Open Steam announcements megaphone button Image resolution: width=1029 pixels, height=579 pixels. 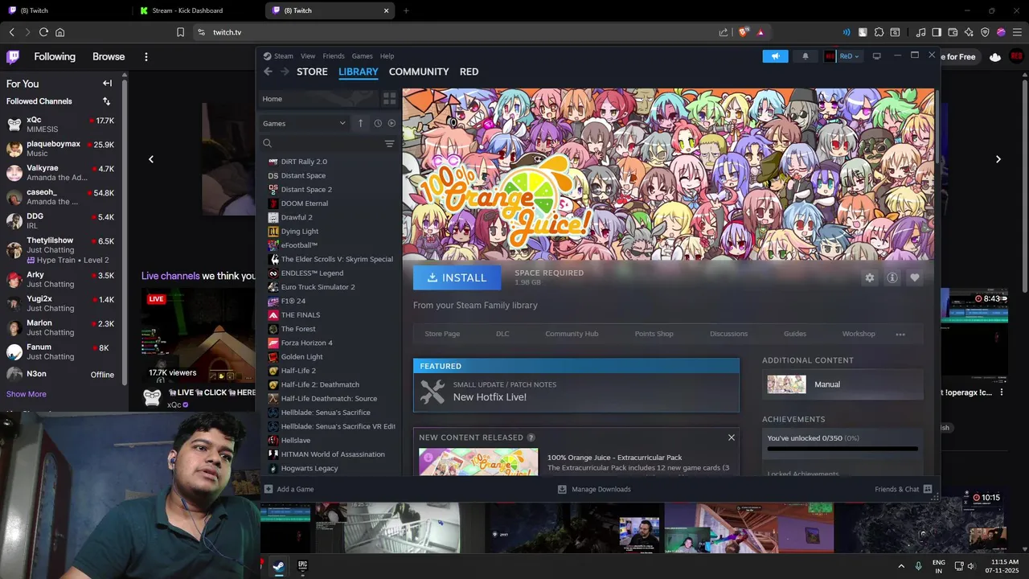775,56
